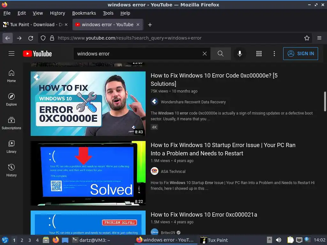Open the YouTube apps grid icon
This screenshot has height=245, width=327.
pos(259,54)
